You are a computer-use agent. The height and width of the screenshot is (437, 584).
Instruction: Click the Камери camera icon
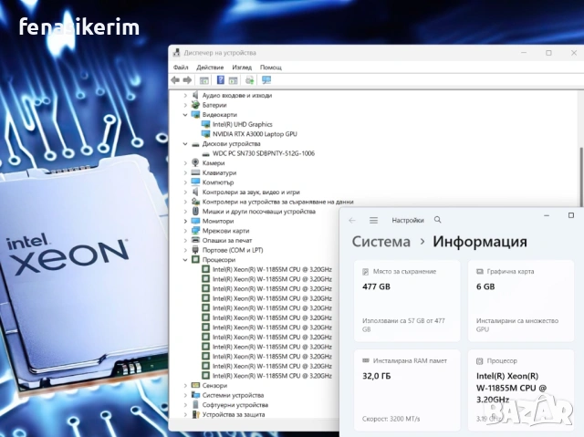click(x=195, y=162)
